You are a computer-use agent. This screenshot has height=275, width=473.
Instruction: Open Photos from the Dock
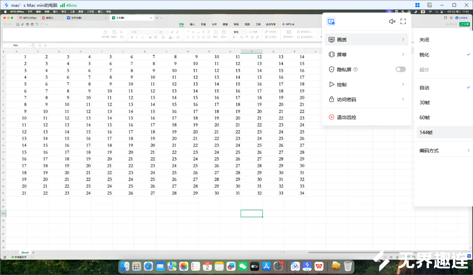click(x=184, y=266)
